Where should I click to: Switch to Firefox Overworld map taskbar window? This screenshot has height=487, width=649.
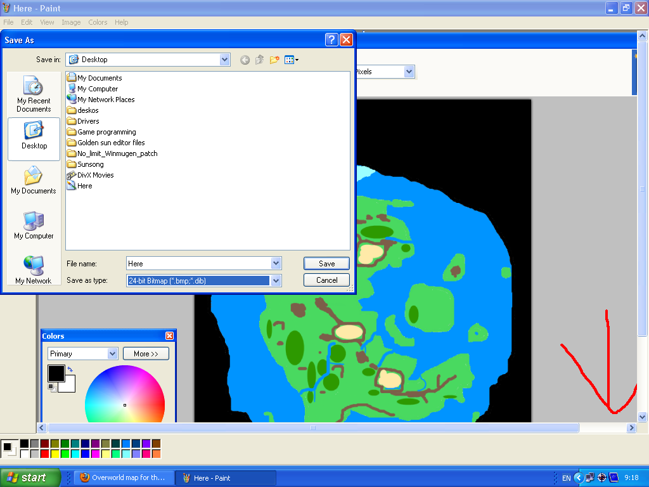coord(122,478)
